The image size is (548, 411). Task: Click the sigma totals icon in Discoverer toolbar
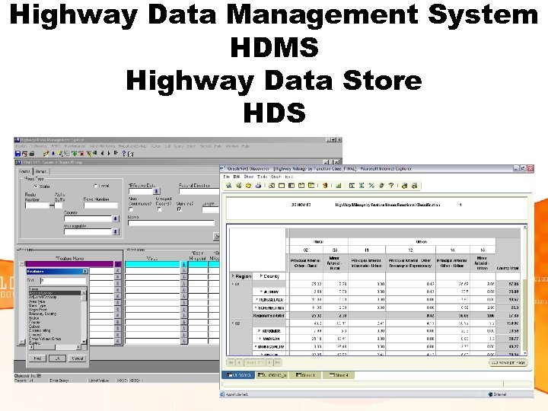coord(362,186)
